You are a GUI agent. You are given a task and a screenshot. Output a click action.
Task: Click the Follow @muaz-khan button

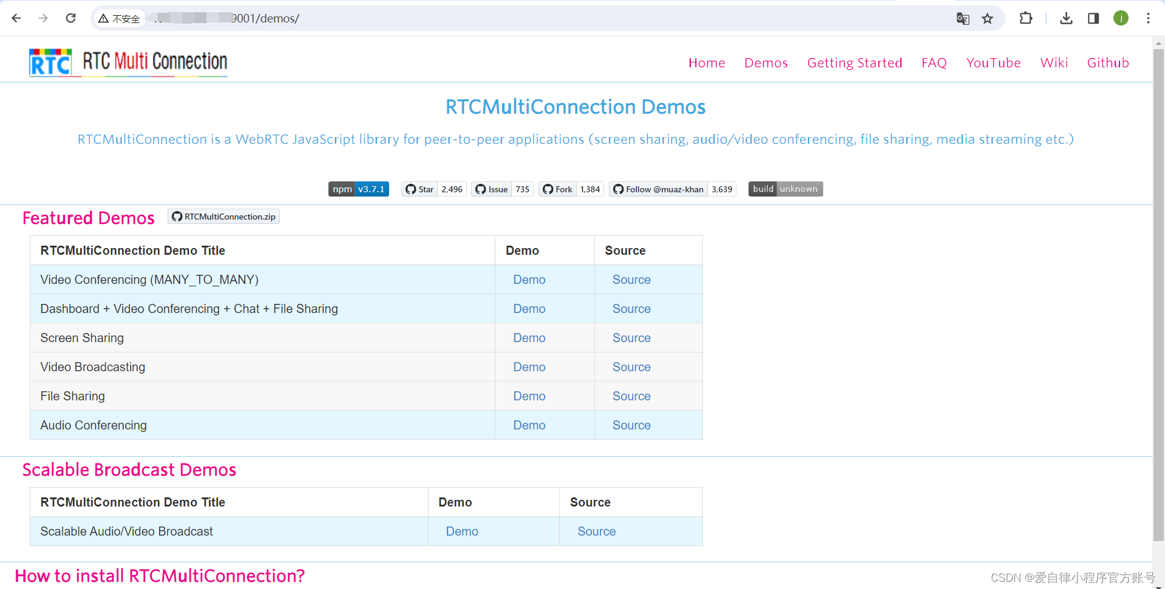click(x=659, y=189)
